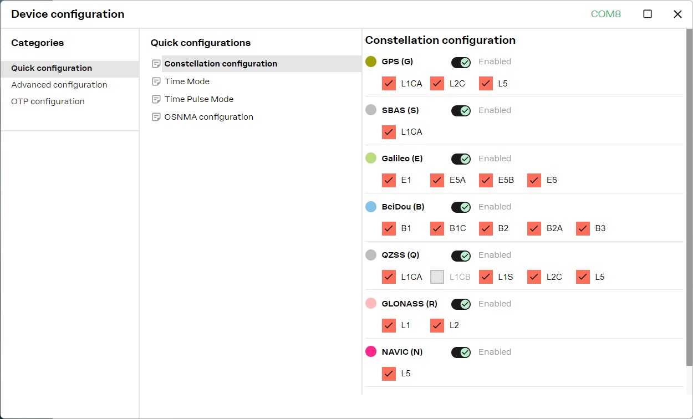Click the constellation panel vertical scrollbar
The height and width of the screenshot is (419, 693).
pos(689,197)
